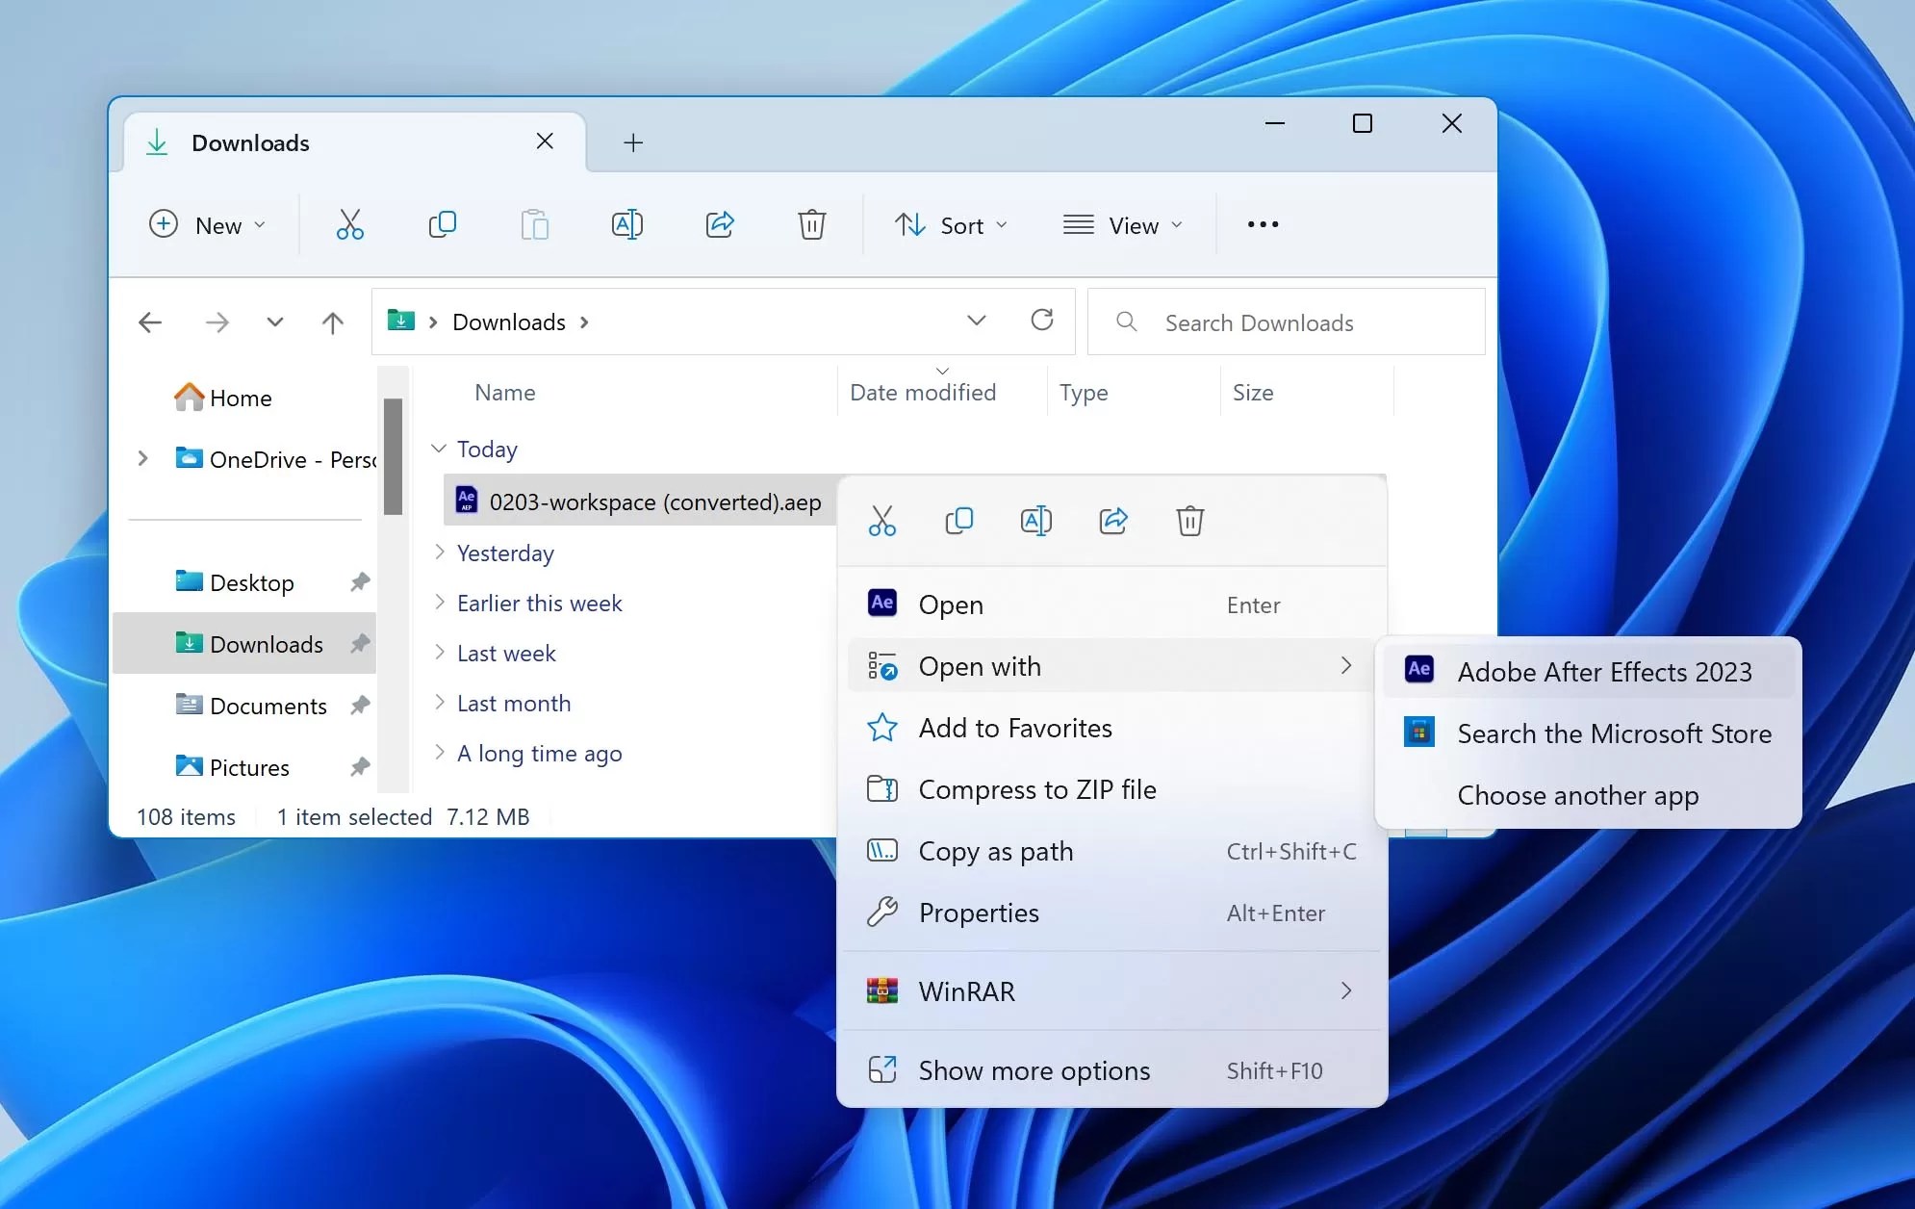The image size is (1915, 1209).
Task: Click Show more options entry
Action: [1034, 1070]
